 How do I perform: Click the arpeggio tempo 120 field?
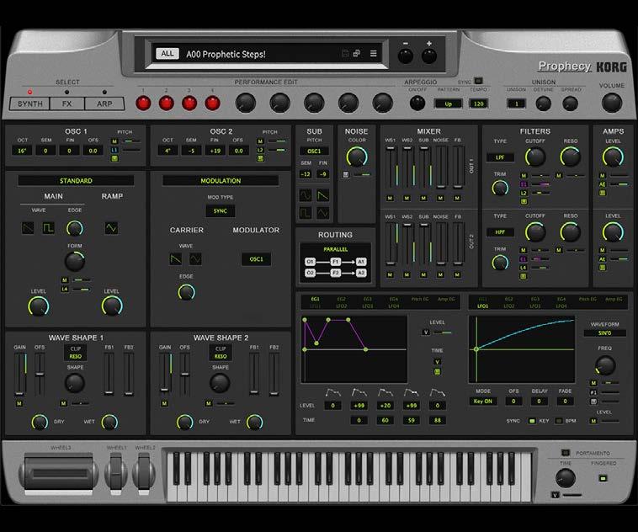pos(478,104)
